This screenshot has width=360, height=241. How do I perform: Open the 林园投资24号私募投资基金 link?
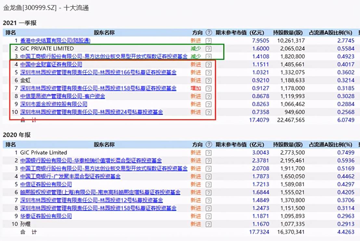91,112
